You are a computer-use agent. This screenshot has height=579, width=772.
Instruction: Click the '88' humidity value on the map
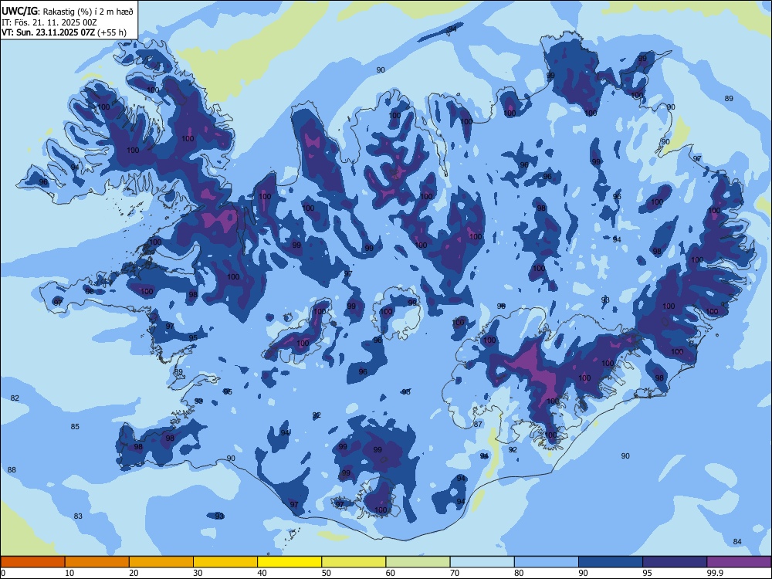12,469
